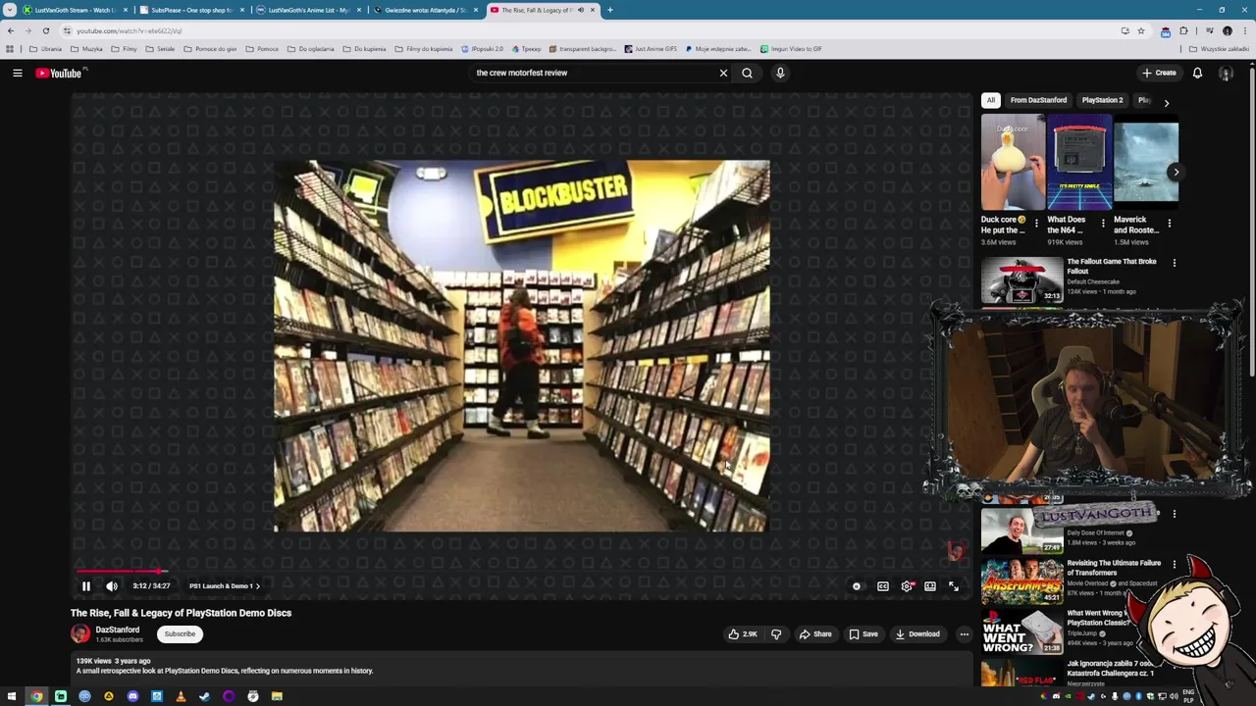This screenshot has width=1256, height=706.
Task: Open options for the Duck core Short
Action: pos(1036,224)
